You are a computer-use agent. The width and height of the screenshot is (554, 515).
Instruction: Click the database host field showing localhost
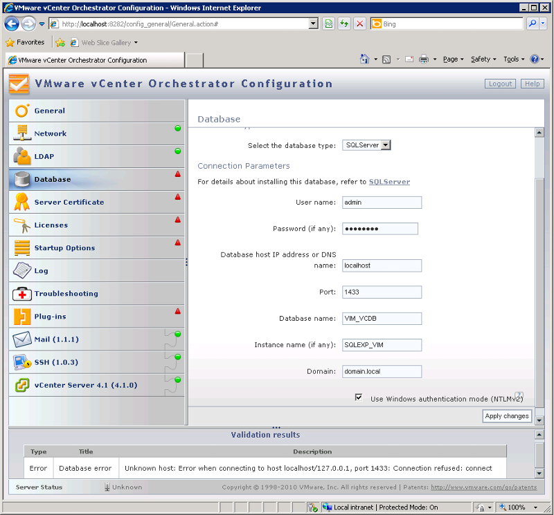(x=382, y=265)
